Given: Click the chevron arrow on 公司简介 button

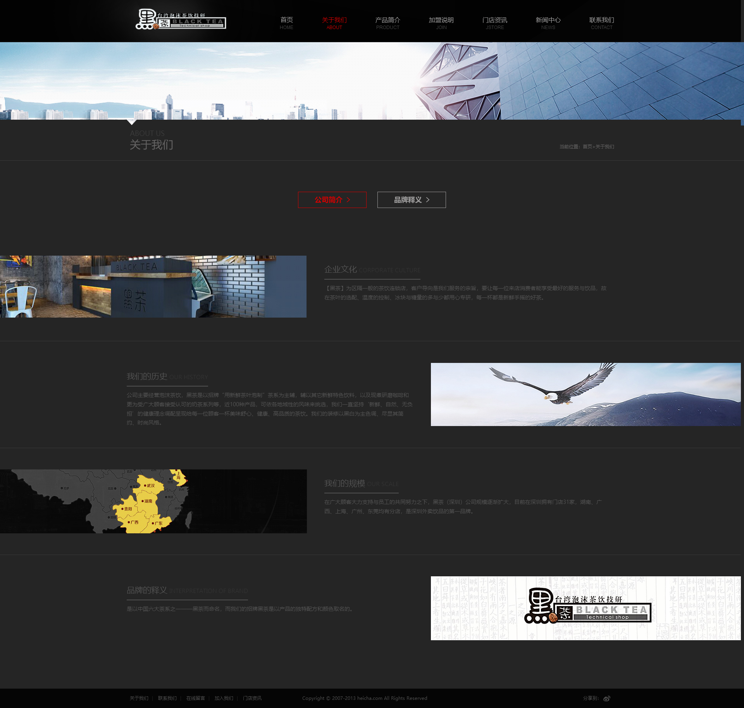Looking at the screenshot, I should click(348, 200).
